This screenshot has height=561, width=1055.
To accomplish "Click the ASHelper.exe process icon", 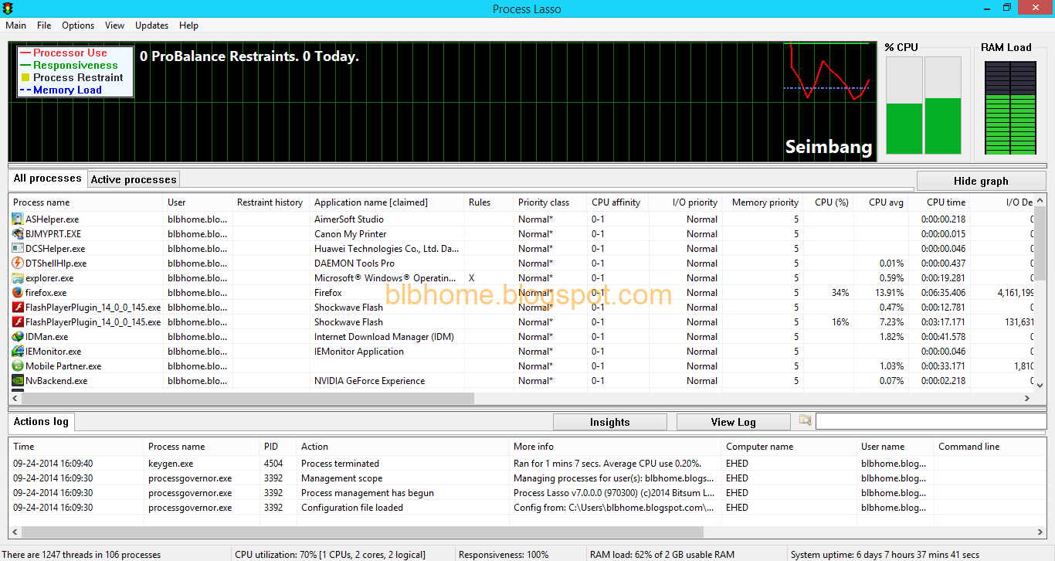I will tap(18, 219).
